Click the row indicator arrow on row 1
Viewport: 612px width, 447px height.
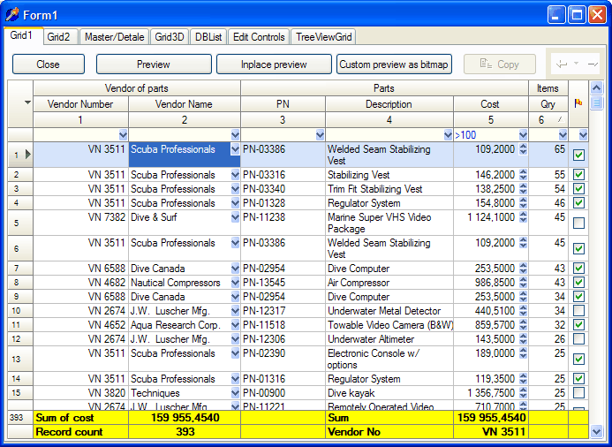pyautogui.click(x=26, y=155)
